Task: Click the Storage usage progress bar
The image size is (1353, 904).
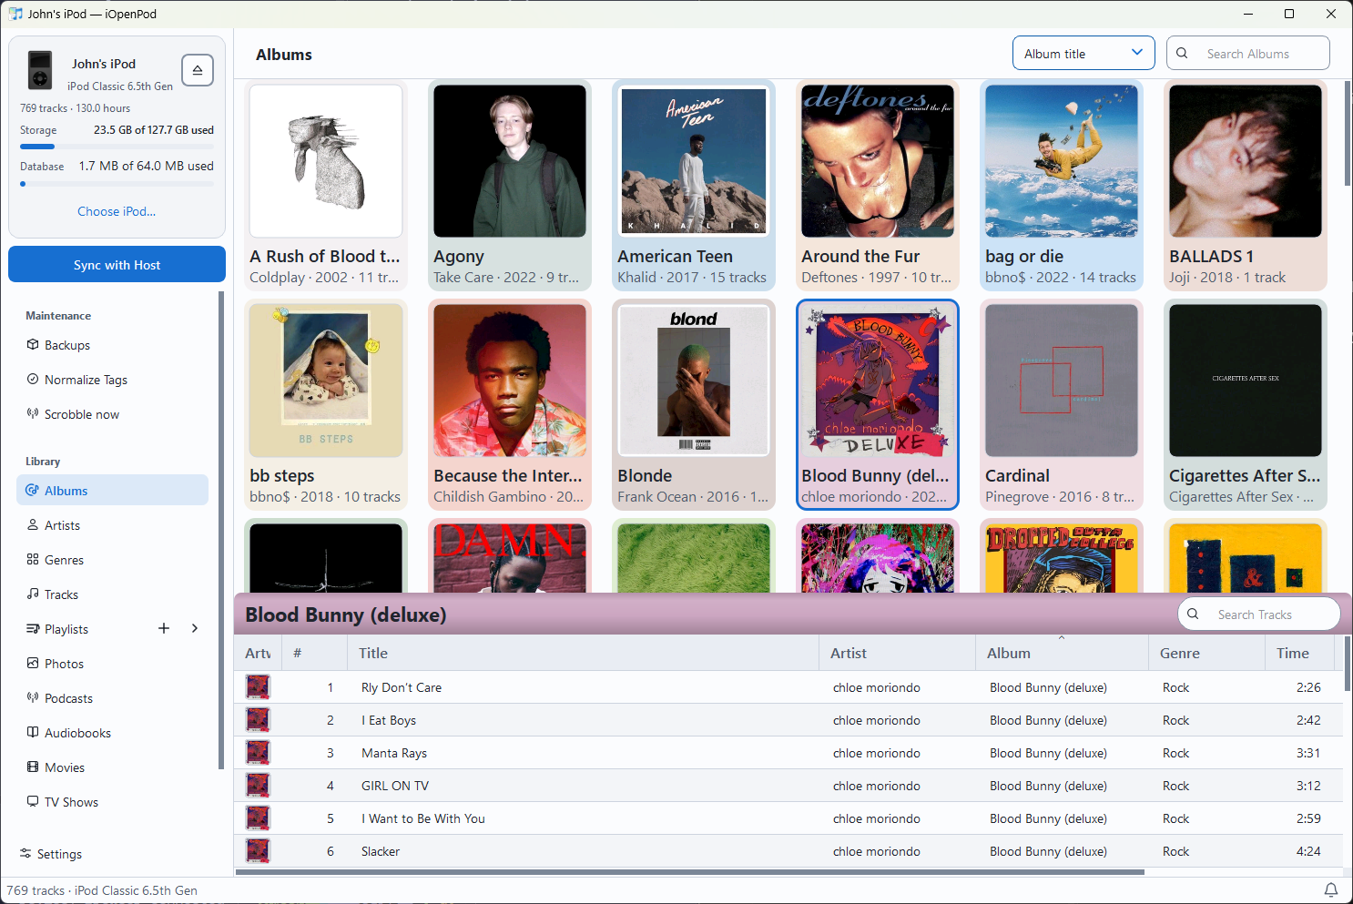Action: (117, 147)
